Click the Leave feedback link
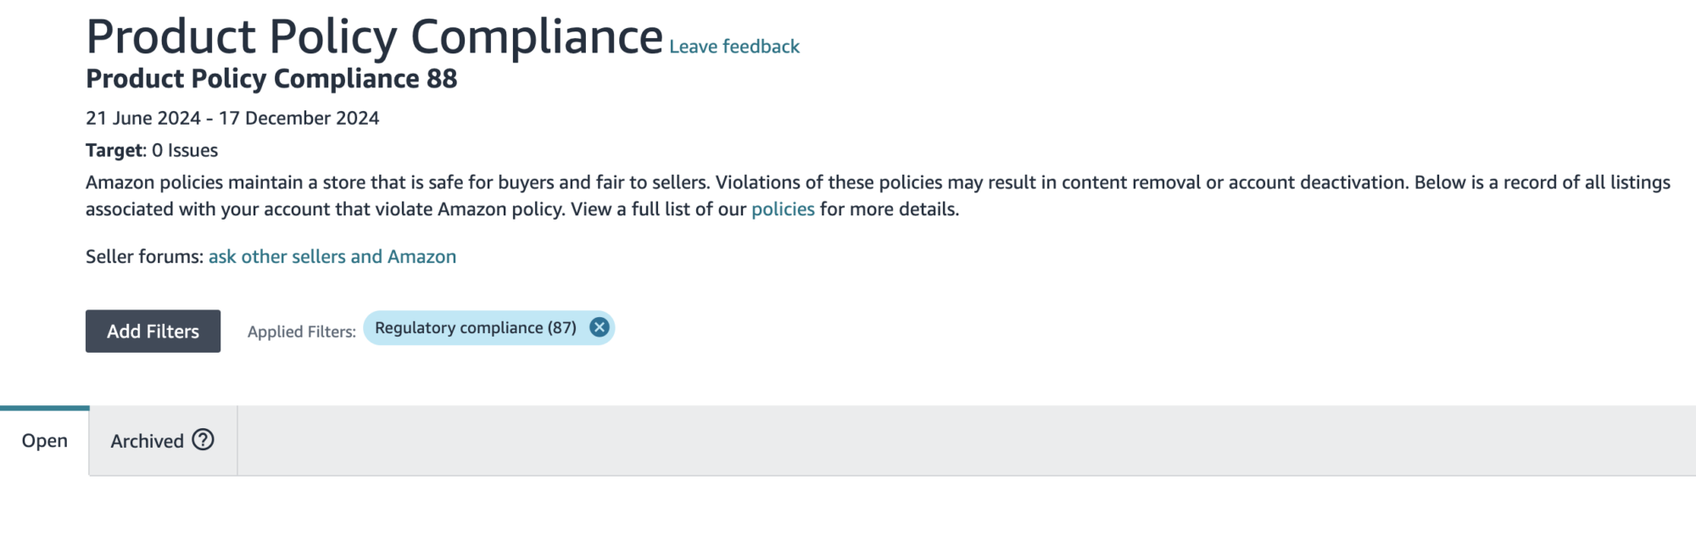Screen dimensions: 1696x546 tap(734, 47)
